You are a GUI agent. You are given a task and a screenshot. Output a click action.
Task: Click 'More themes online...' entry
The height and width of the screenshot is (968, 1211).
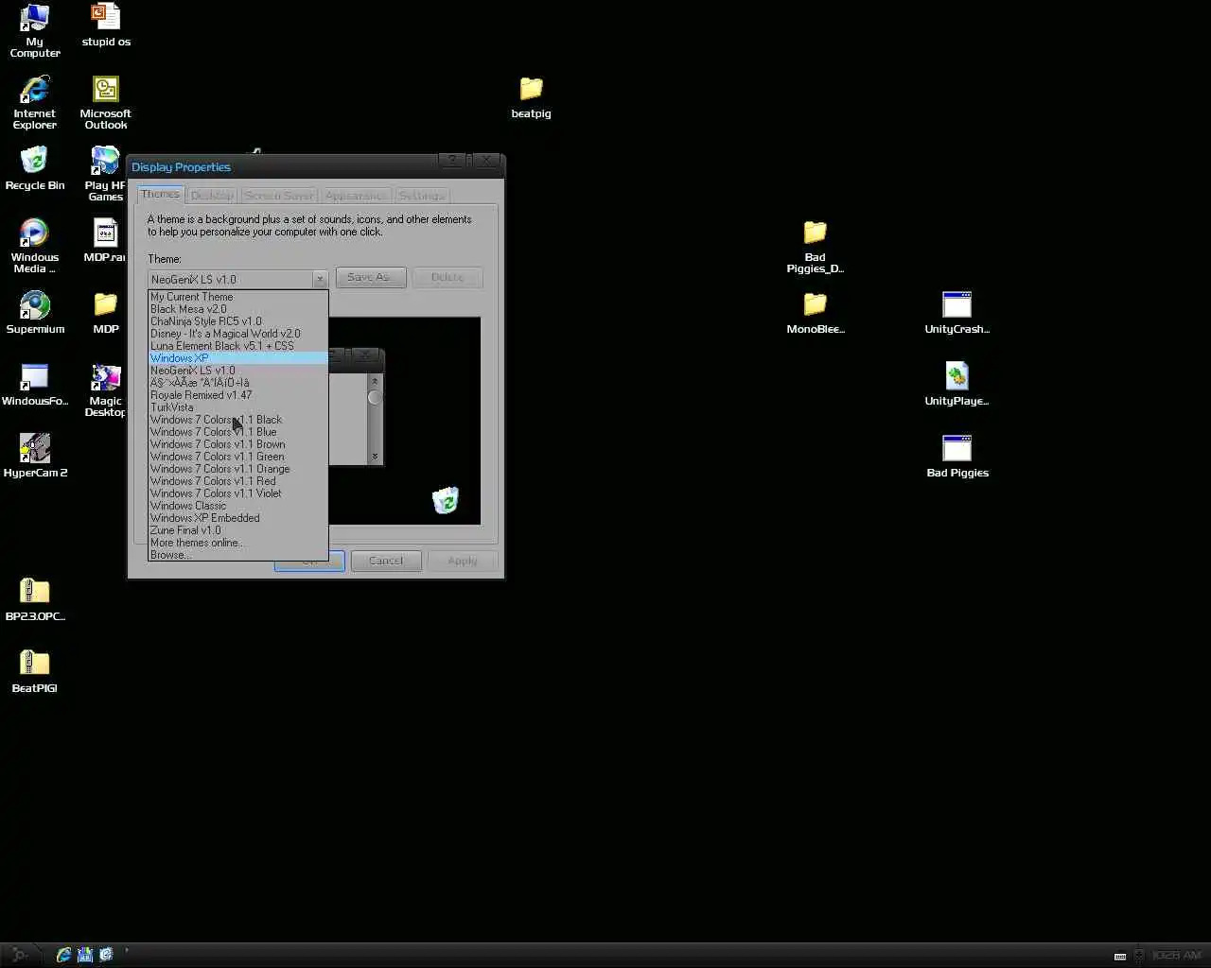pyautogui.click(x=238, y=543)
